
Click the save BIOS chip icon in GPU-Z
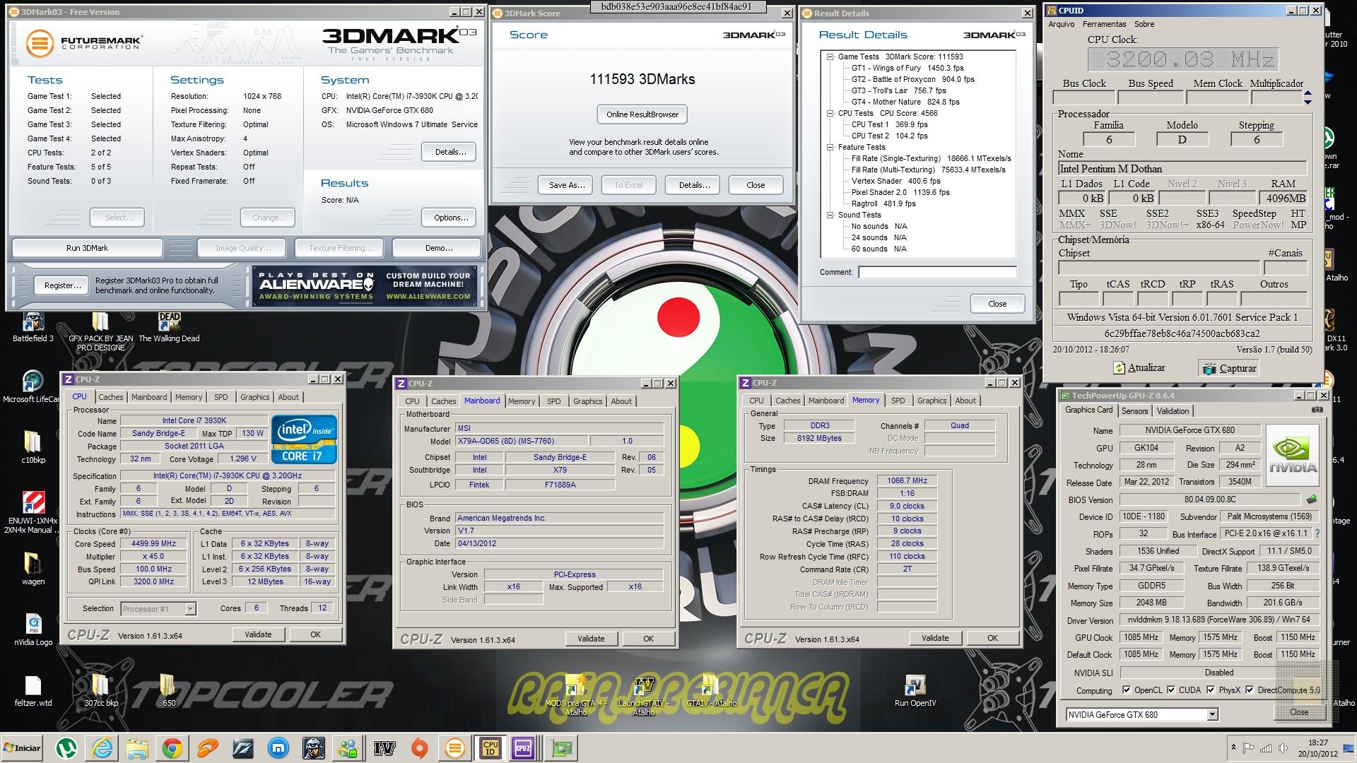click(1312, 499)
